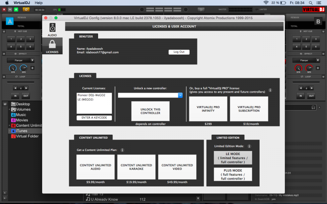This screenshot has height=204, width=327.
Task: Add effect slot with plus on deck B
Action: tap(318, 68)
